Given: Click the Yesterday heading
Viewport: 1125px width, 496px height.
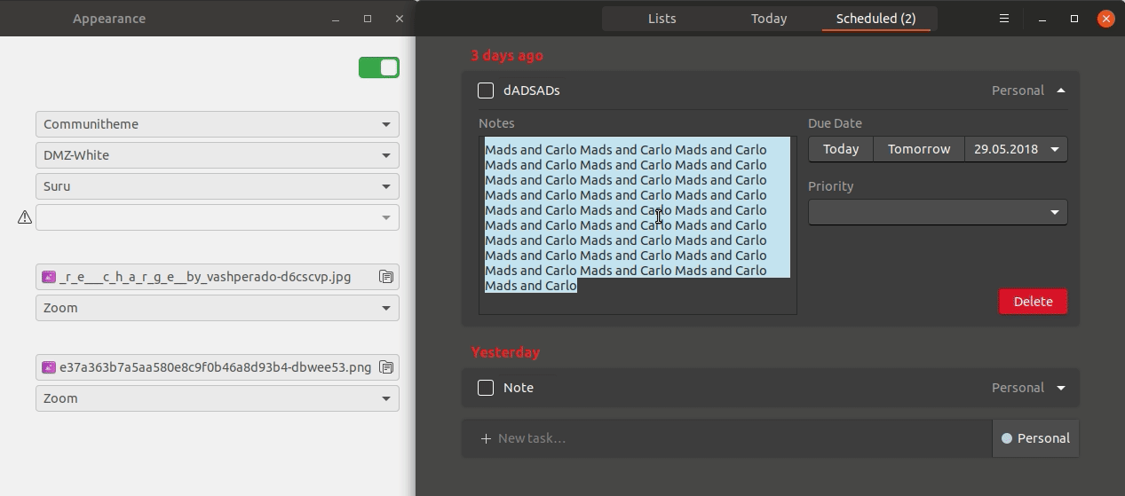Looking at the screenshot, I should (x=505, y=352).
